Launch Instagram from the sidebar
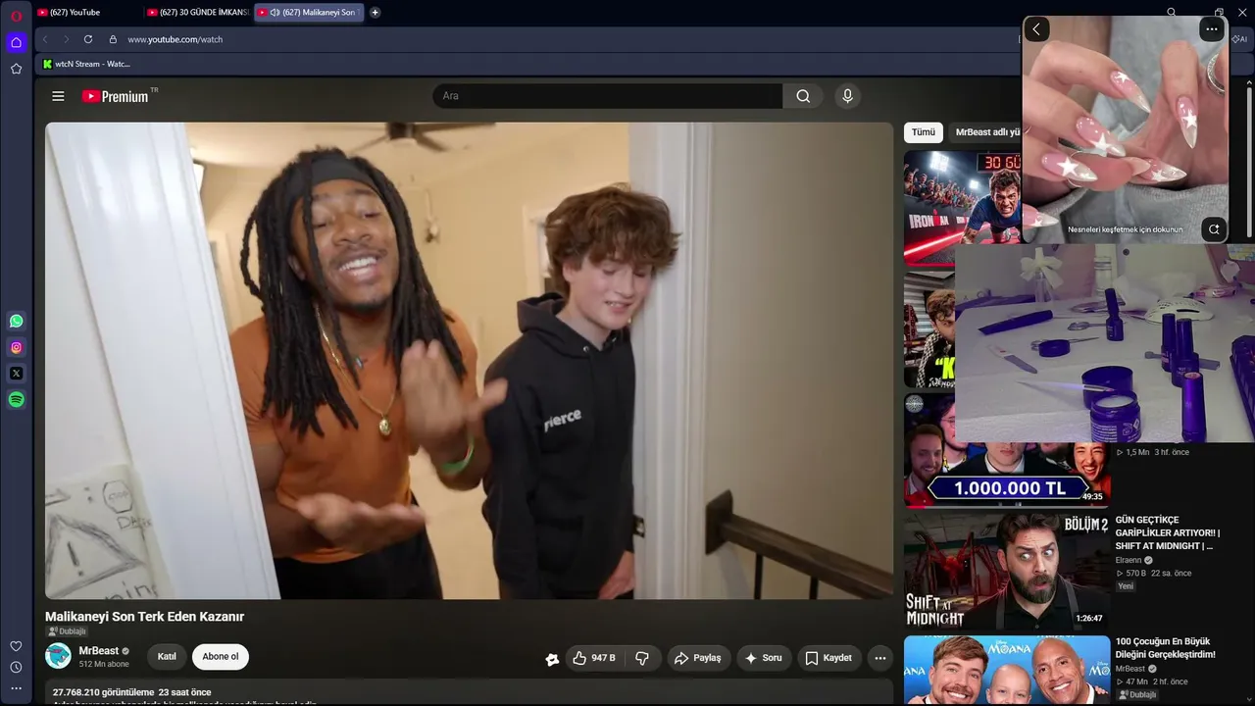This screenshot has width=1255, height=706. [x=16, y=347]
